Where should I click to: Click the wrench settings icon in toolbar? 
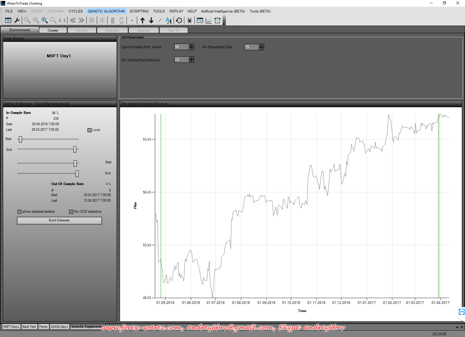tap(17, 20)
